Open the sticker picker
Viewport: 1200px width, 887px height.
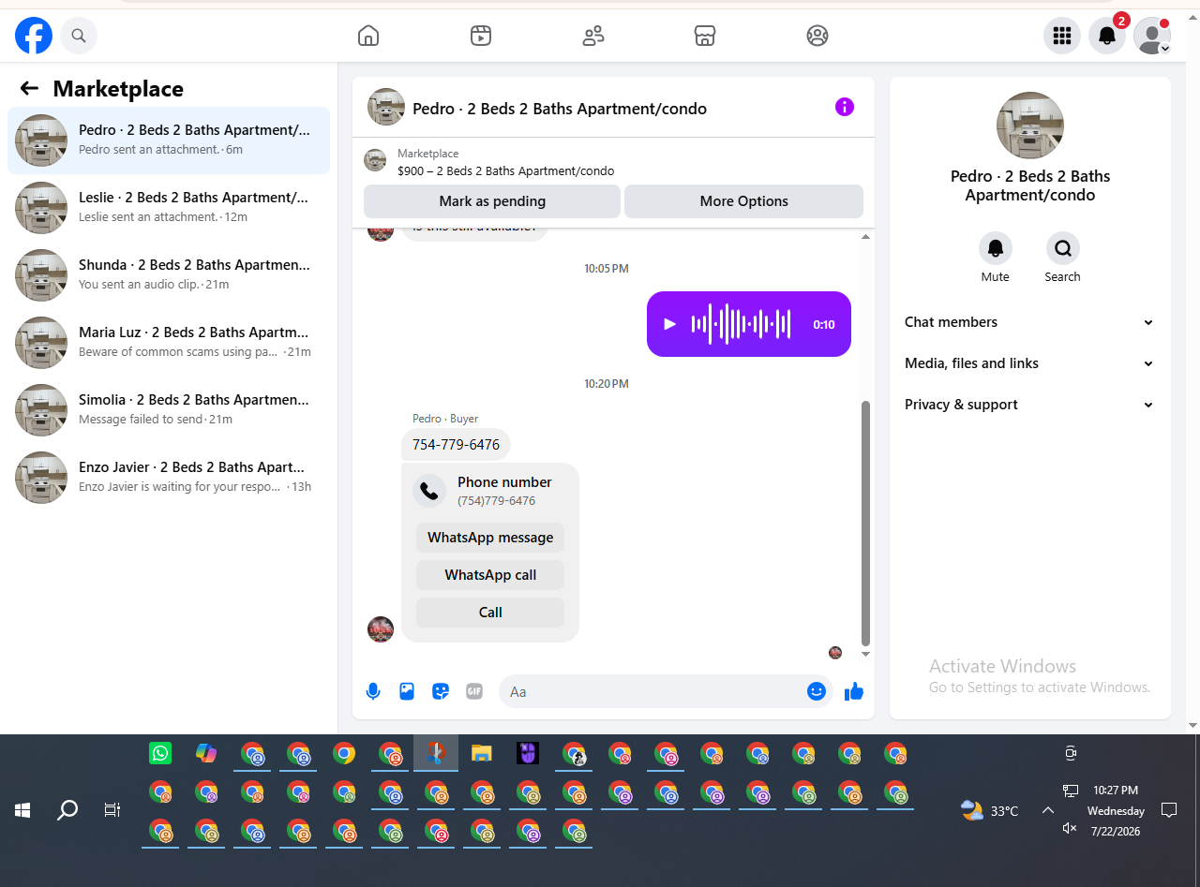click(x=441, y=691)
